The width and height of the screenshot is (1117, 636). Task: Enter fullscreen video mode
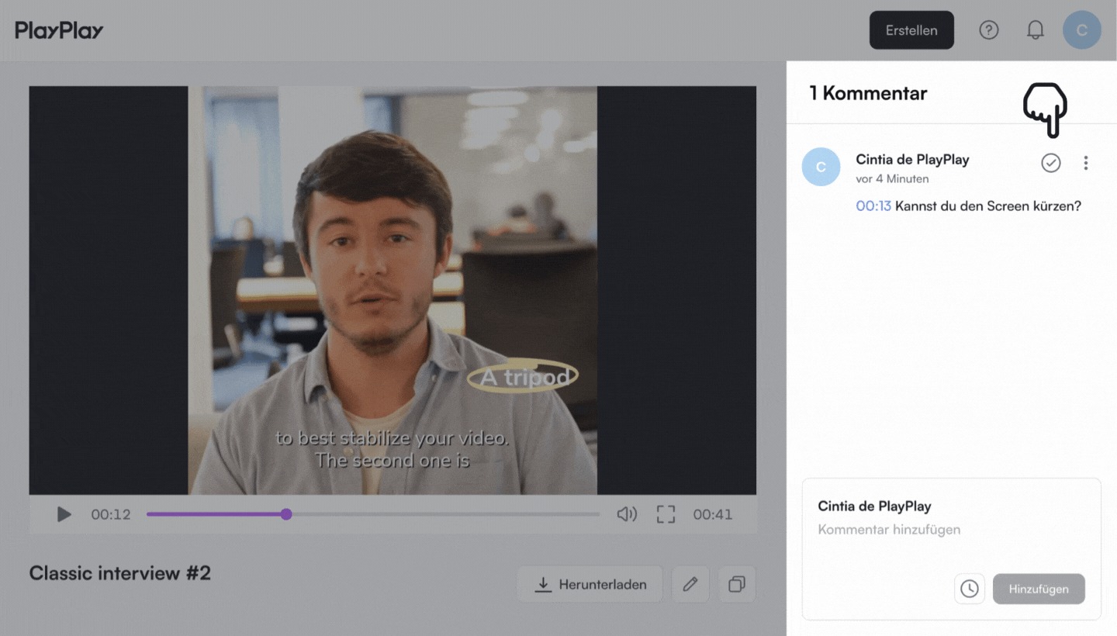[666, 514]
